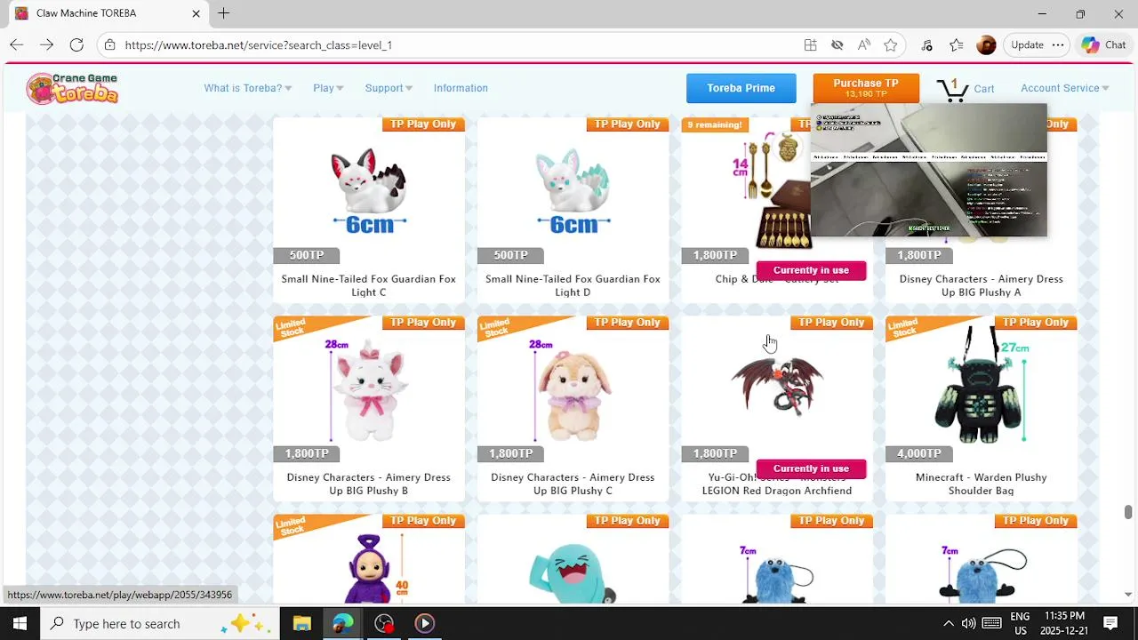Show hidden system tray icons
This screenshot has height=640, width=1138.
tap(948, 623)
